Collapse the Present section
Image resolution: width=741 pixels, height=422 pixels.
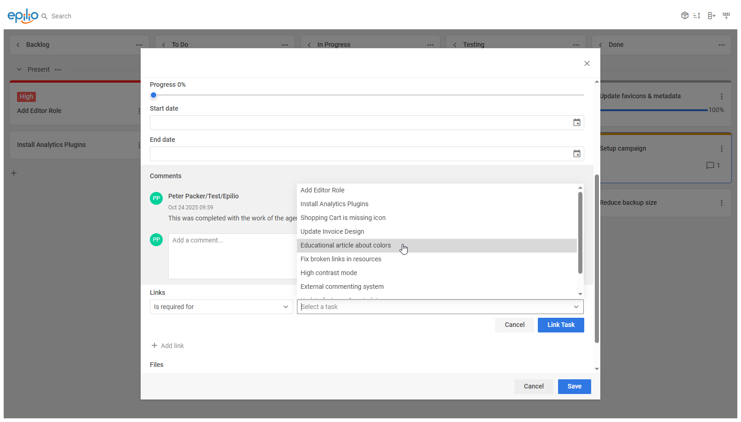point(19,69)
